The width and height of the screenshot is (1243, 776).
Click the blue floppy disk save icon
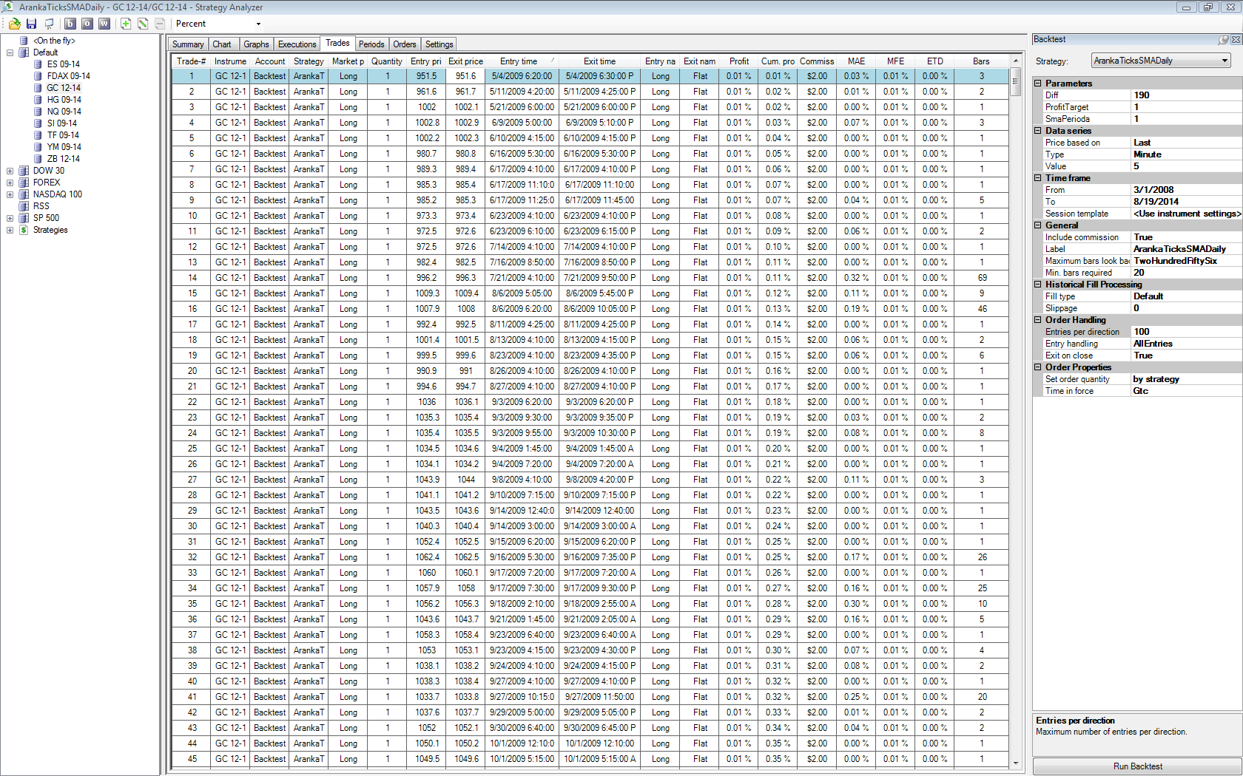pos(31,24)
